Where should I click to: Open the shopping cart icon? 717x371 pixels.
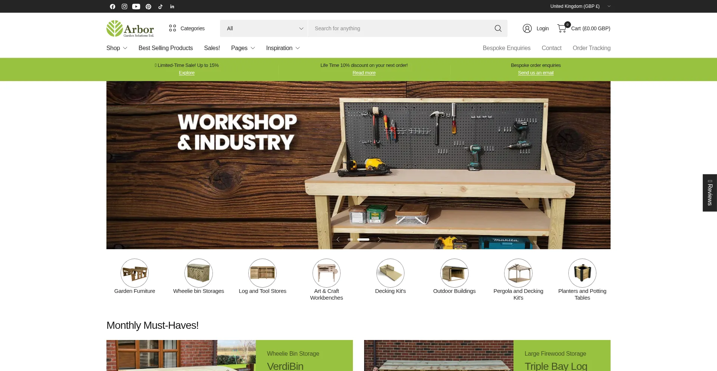click(x=562, y=28)
